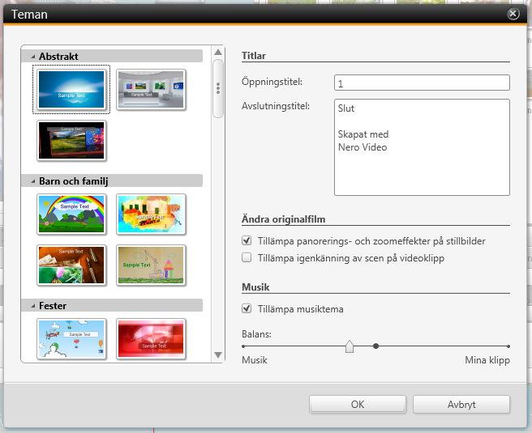Click the center dot on Balans slider
Image resolution: width=532 pixels, height=433 pixels.
click(375, 346)
